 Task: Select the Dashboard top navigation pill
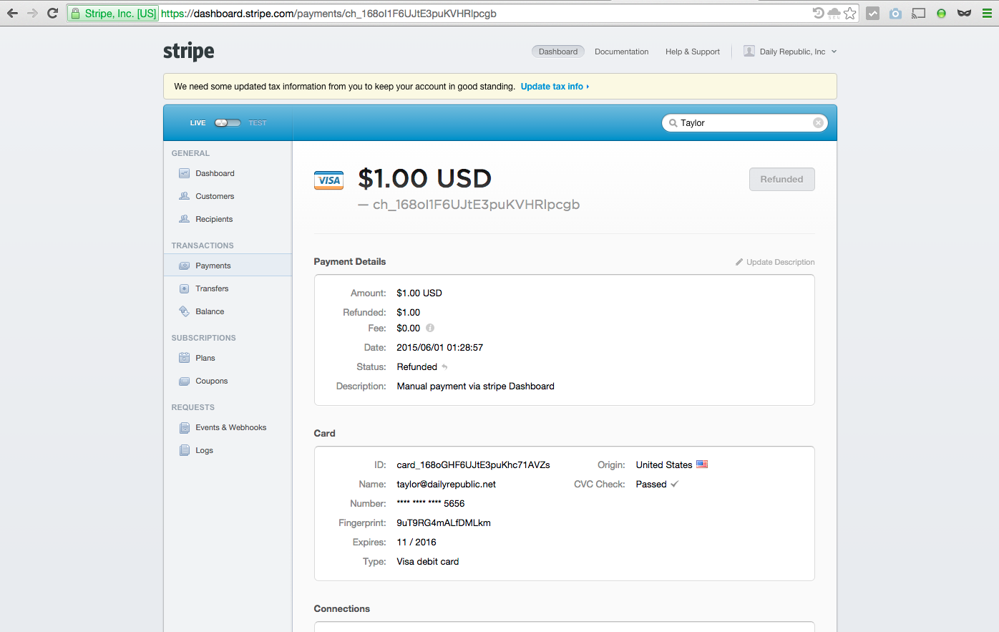(557, 52)
